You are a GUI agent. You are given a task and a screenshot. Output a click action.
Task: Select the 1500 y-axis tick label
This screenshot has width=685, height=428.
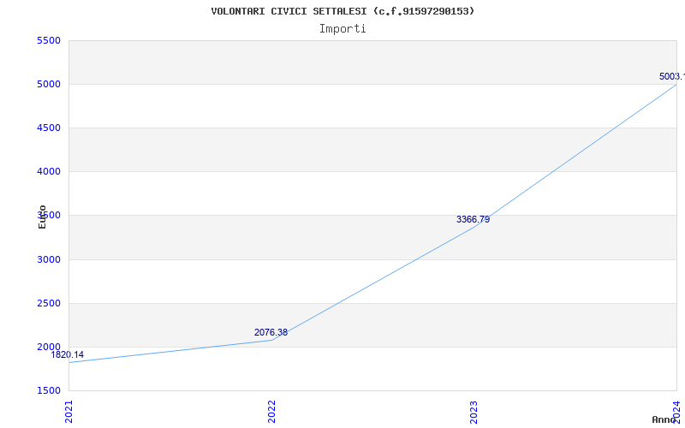(49, 391)
